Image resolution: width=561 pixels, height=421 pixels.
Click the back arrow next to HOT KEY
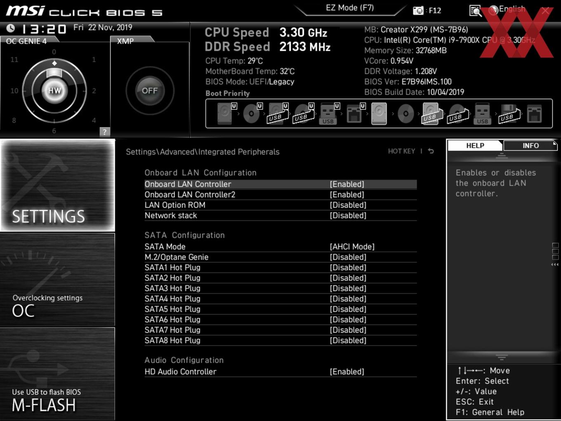coord(431,151)
